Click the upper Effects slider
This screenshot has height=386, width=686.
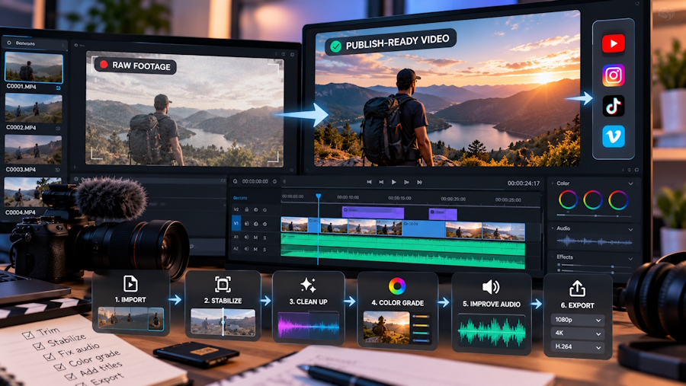coord(595,266)
